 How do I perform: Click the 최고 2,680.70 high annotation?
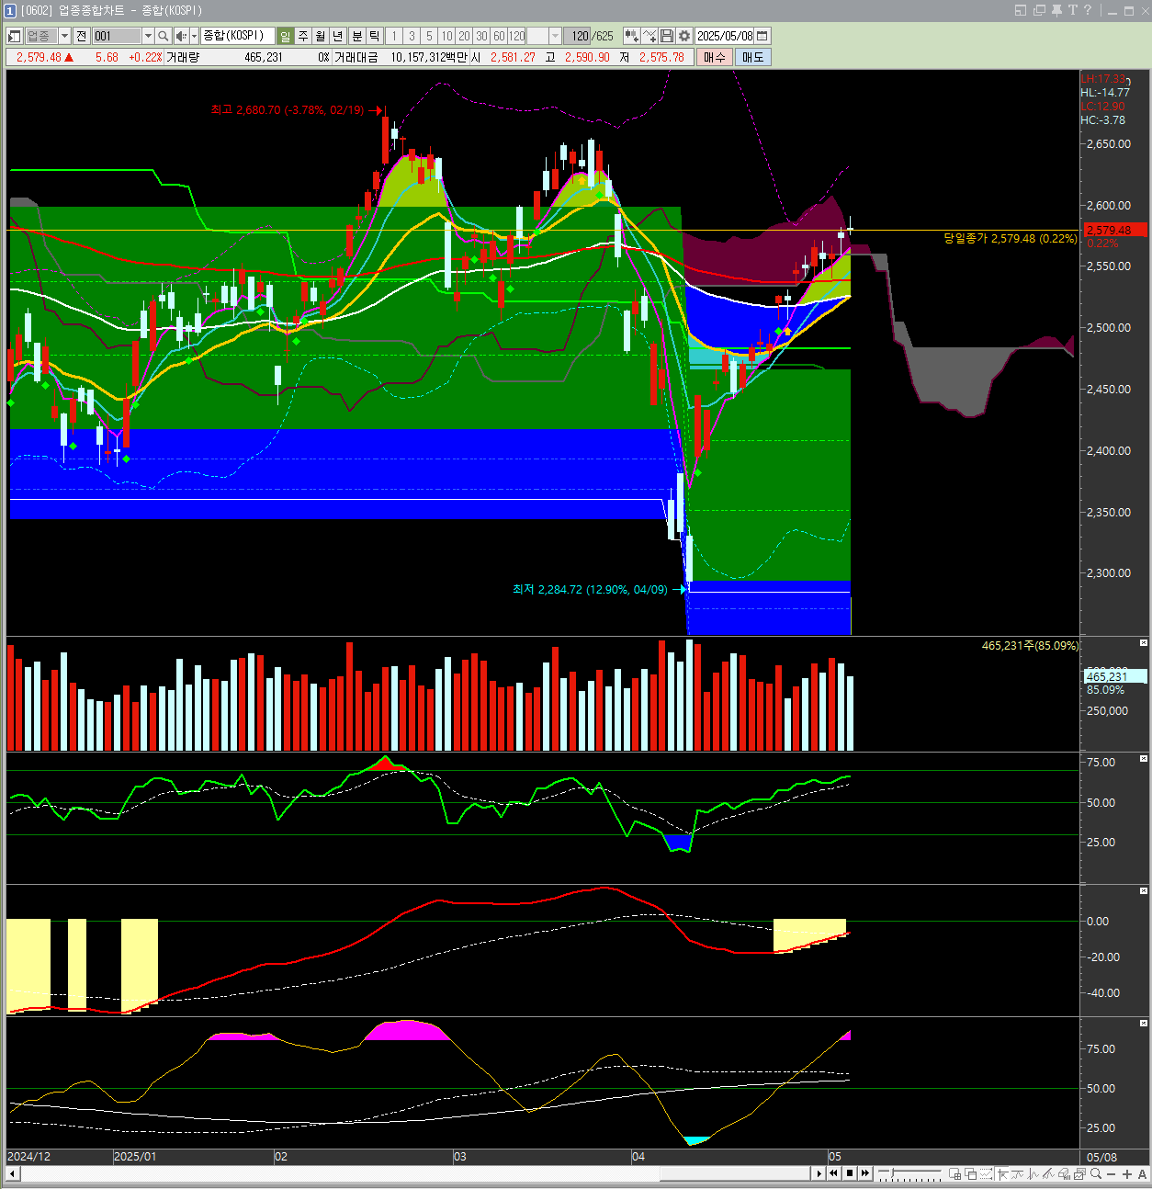[x=288, y=109]
